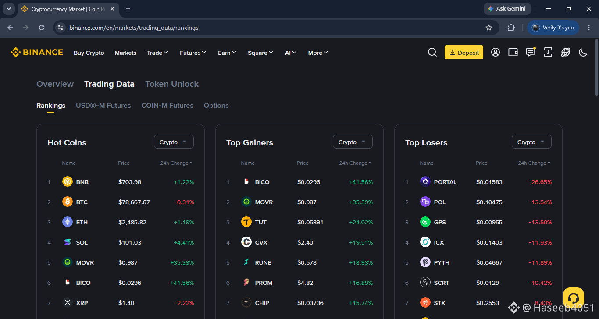Select the Trading Data tab

click(x=109, y=84)
